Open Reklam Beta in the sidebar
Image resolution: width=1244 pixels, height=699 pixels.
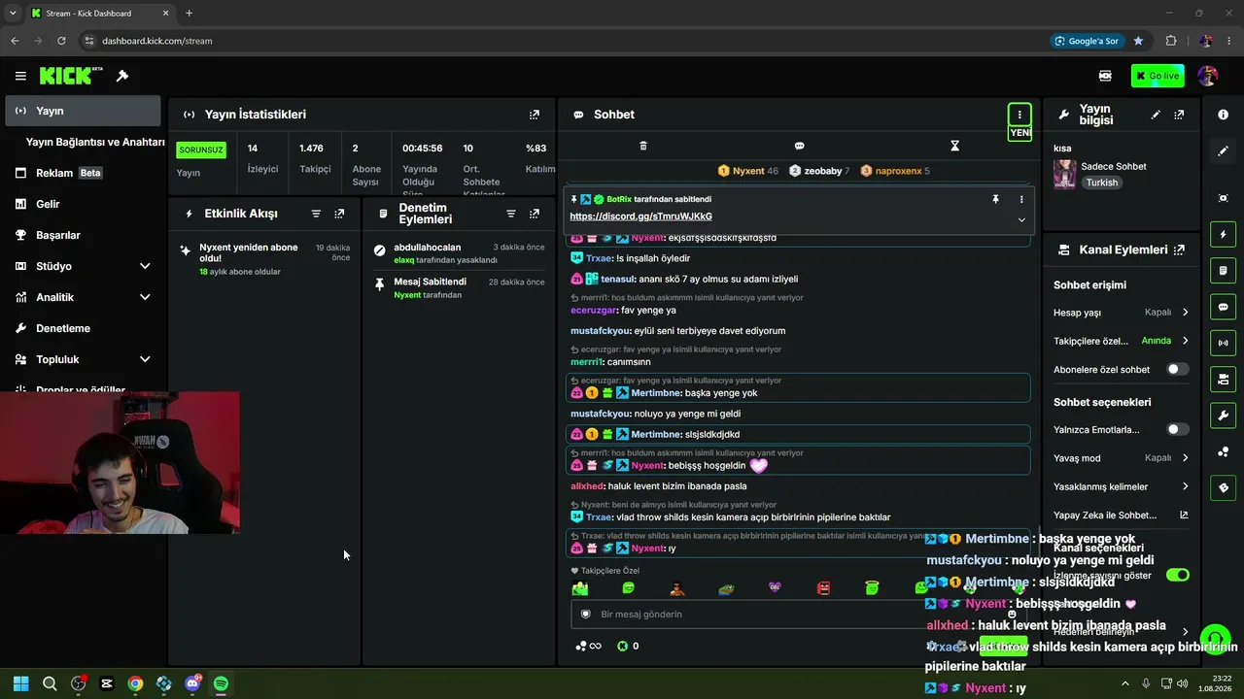click(x=83, y=173)
